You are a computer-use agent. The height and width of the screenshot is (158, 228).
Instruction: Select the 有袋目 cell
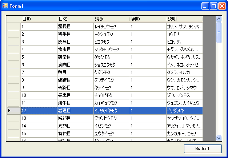tap(75, 134)
